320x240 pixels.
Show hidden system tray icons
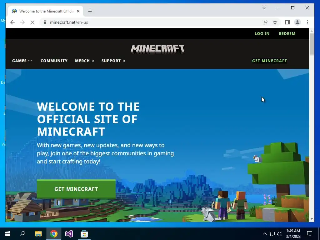pyautogui.click(x=264, y=234)
